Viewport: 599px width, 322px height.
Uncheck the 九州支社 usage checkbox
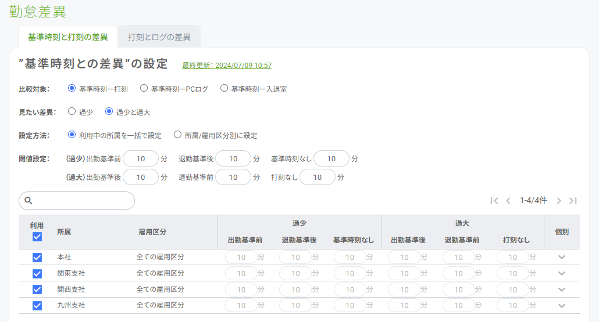tap(37, 306)
